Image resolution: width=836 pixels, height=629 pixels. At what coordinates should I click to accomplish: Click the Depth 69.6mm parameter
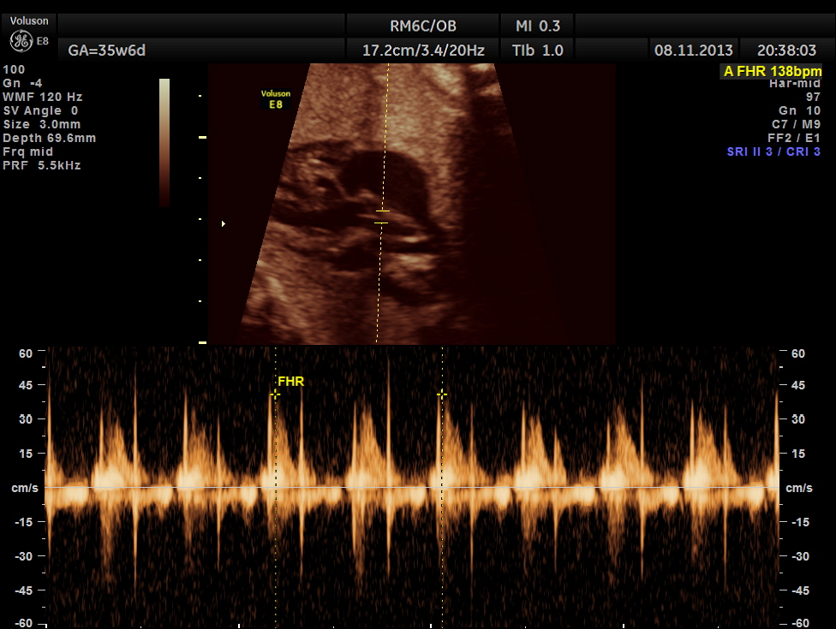(50, 138)
